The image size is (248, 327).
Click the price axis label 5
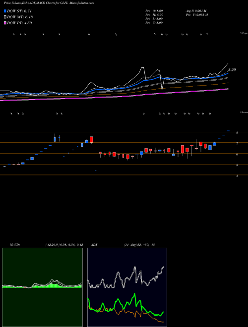point(237,165)
